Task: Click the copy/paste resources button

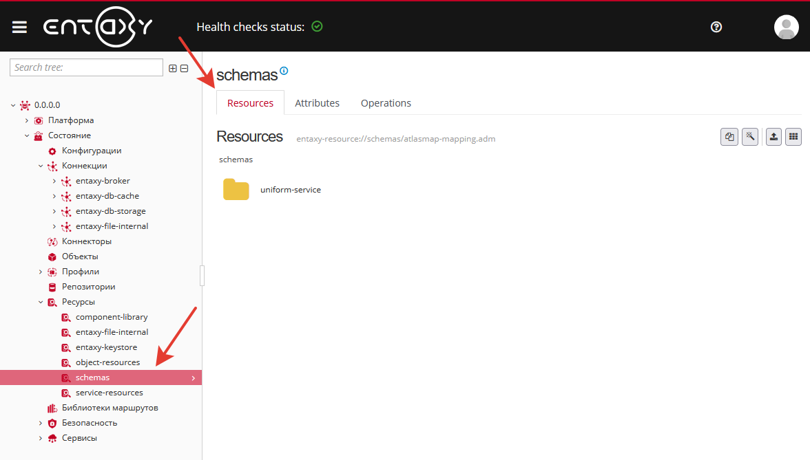Action: point(729,137)
